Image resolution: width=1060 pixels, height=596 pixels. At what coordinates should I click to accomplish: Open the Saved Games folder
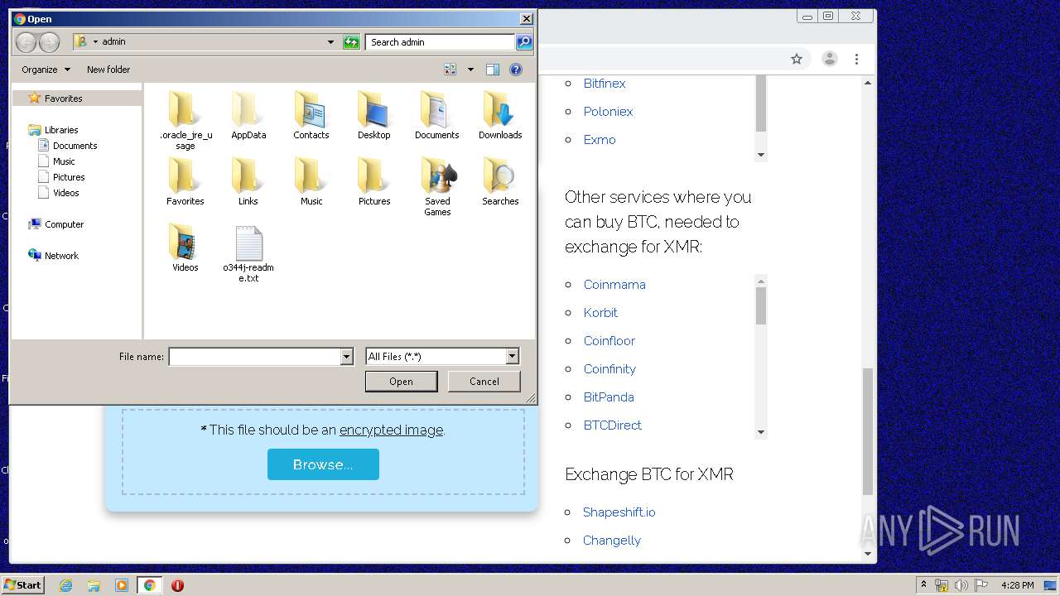(437, 186)
